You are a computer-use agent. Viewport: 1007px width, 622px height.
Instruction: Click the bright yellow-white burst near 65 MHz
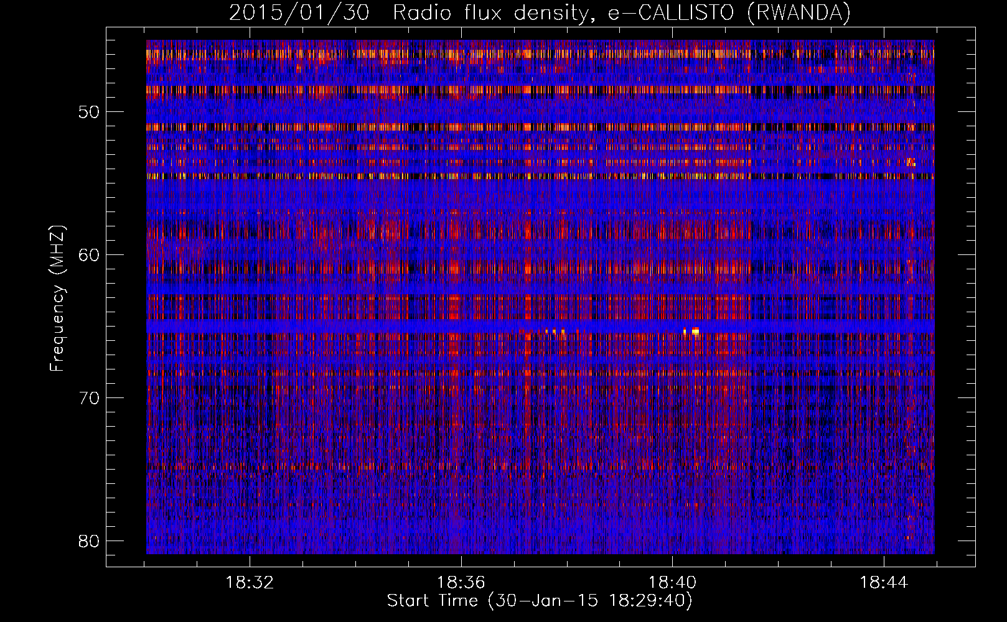pyautogui.click(x=695, y=331)
